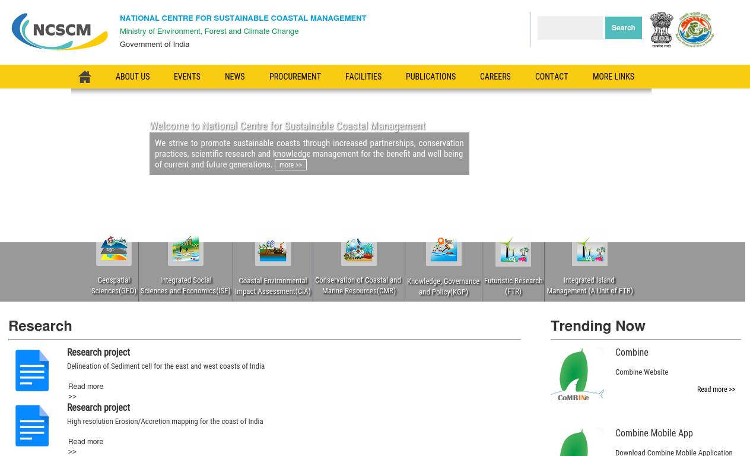Click the Environment Ministry round logo
750x456 pixels.
[695, 30]
